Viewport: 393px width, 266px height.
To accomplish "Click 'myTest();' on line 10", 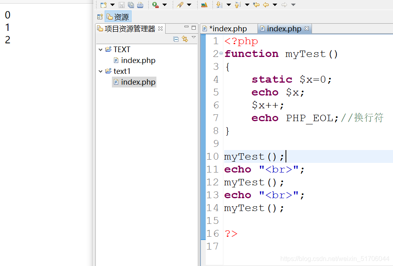I will (x=254, y=157).
